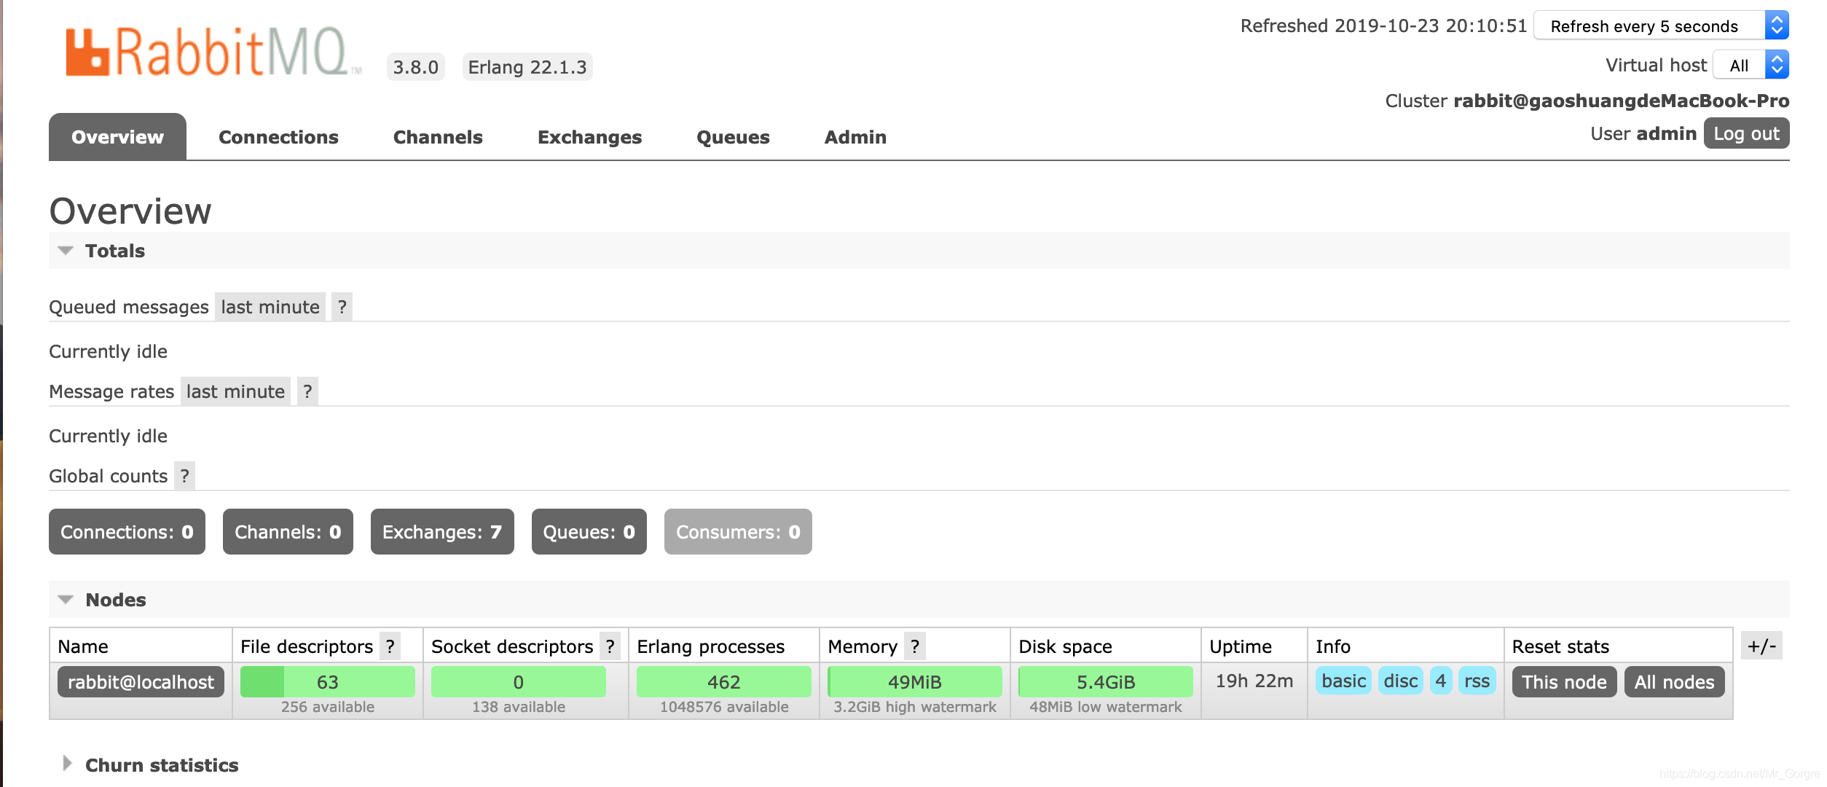
Task: Open the Refresh interval dropdown
Action: (1661, 26)
